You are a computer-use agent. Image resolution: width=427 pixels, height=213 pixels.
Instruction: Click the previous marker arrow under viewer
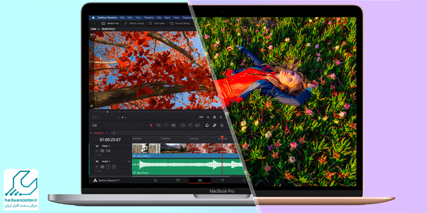(119, 117)
